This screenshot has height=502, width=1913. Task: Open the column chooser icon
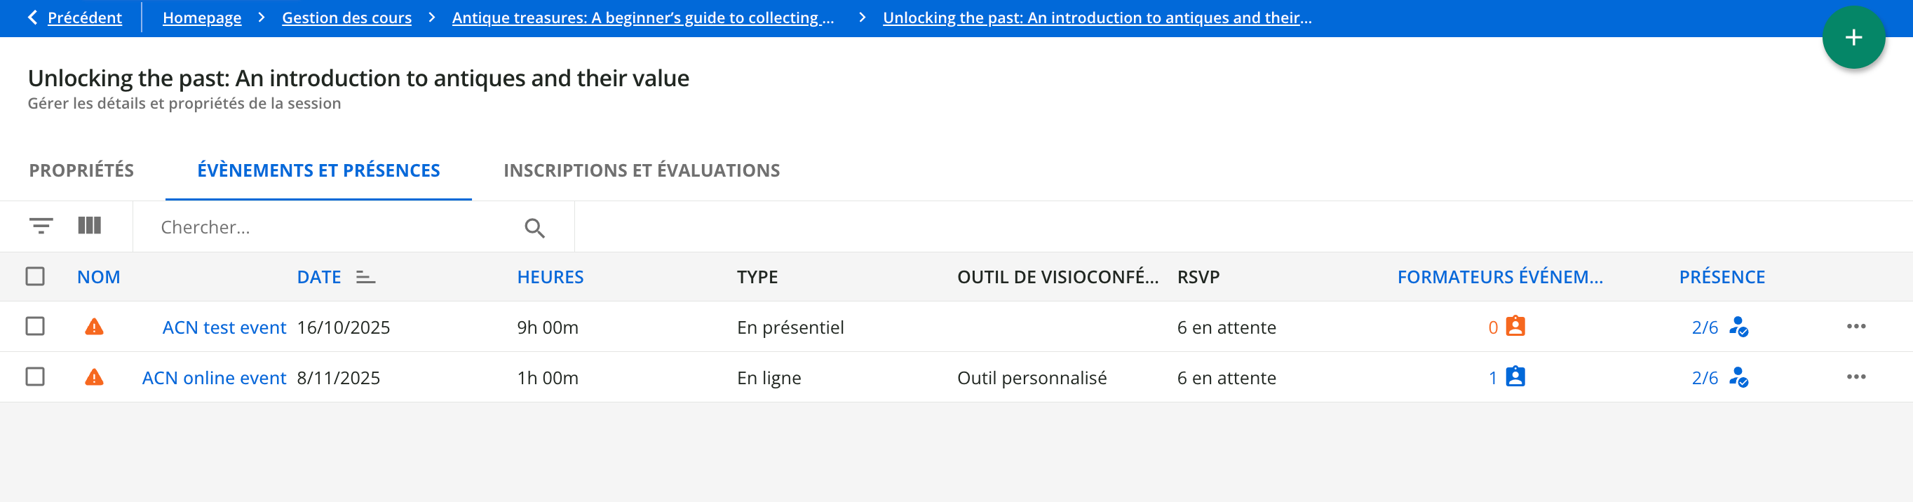[89, 226]
